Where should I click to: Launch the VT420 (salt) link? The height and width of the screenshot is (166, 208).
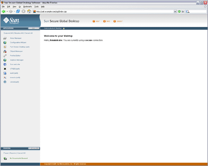click(15, 69)
